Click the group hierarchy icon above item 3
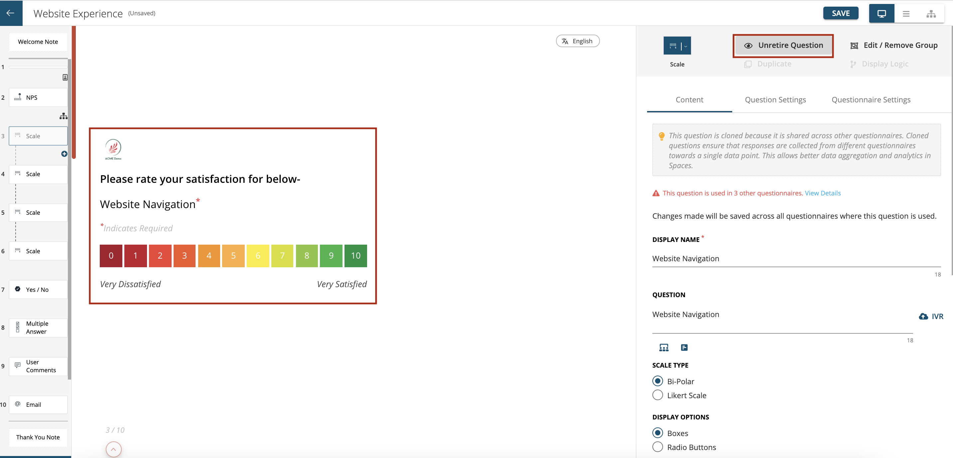Screen dimensions: 953x458 63,116
